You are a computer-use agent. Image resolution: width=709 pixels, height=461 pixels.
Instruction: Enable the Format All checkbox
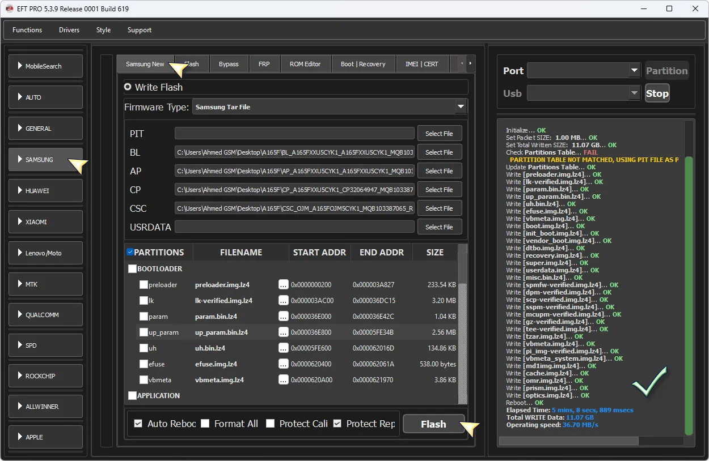pos(205,424)
